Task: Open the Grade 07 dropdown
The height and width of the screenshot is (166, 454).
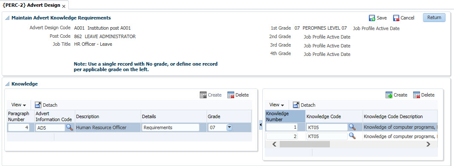Action: [x=229, y=127]
